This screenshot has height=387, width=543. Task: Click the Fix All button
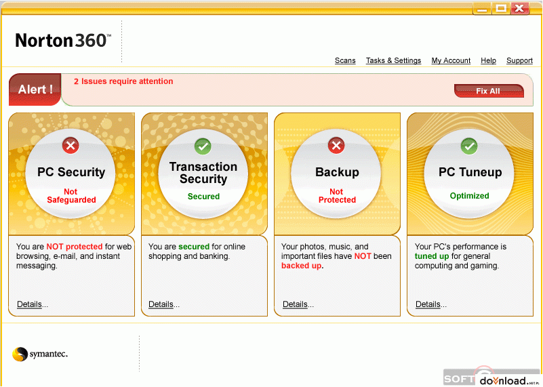489,91
